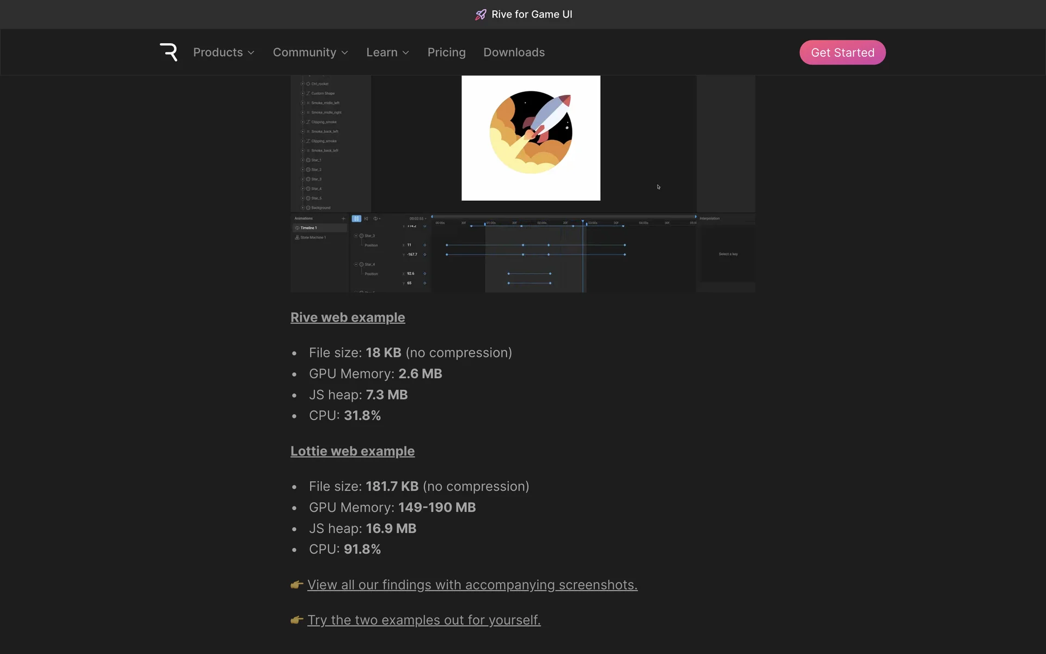Screen dimensions: 1046x654
Task: Click the plus icon beside Animations
Action: [343, 219]
